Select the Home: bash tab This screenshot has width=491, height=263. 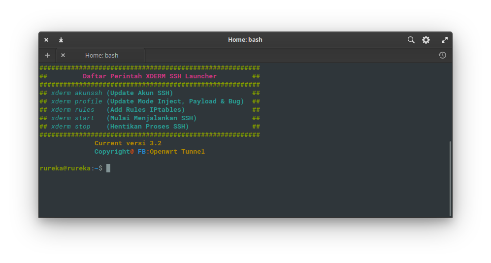pos(101,55)
